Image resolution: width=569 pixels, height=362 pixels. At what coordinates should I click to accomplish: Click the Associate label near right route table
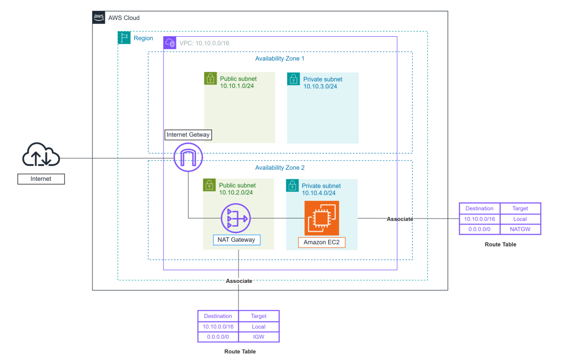pyautogui.click(x=400, y=219)
